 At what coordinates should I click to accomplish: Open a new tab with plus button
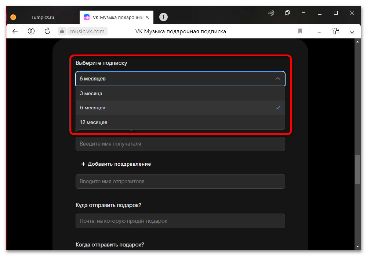tap(163, 17)
